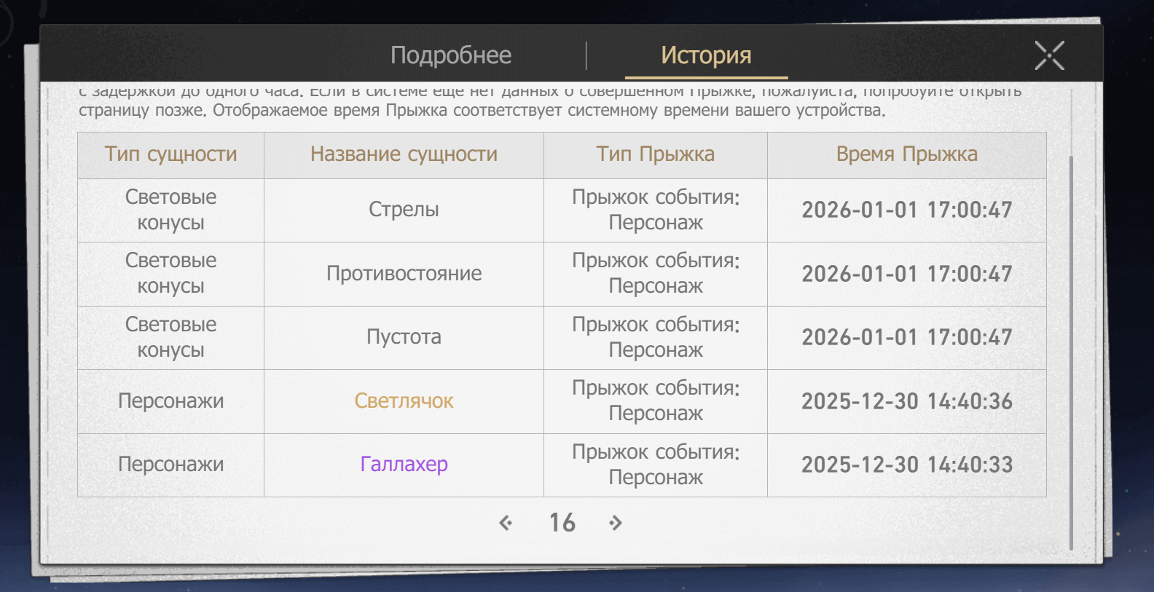Click Прыжок события cell in Пустота row
The image size is (1154, 592).
(656, 337)
